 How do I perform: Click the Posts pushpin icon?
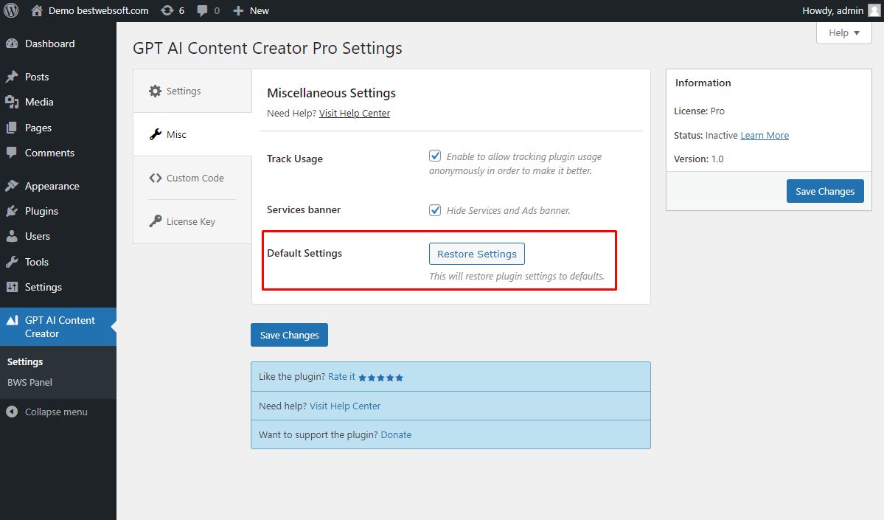(12, 77)
